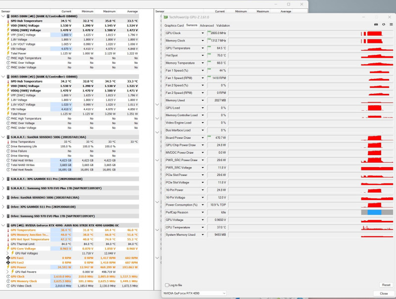The width and height of the screenshot is (396, 299).
Task: Select Total NAND Writes row
Action: (x=69, y=165)
